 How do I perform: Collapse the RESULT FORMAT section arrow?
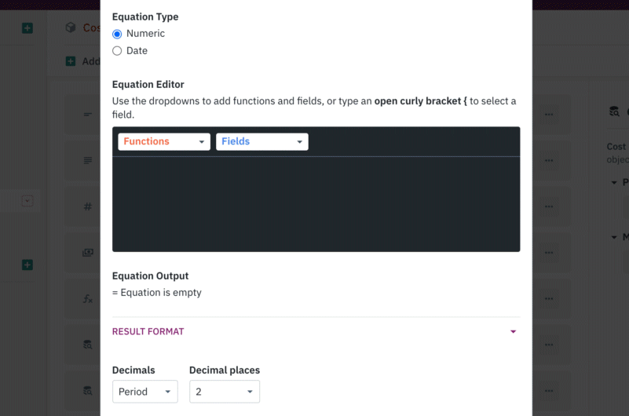513,332
